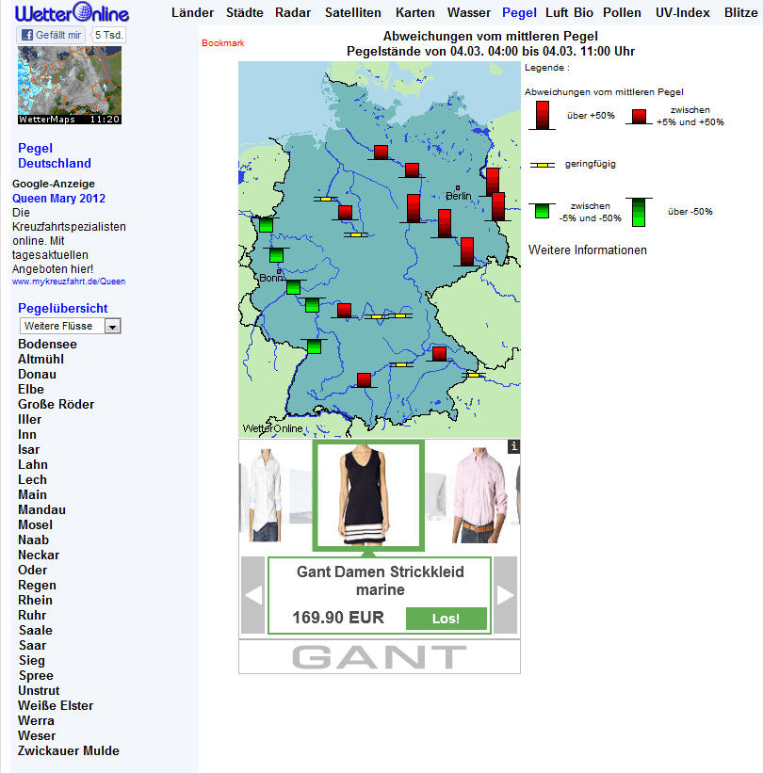Select the black Gant dress thumbnail
Screen dimensions: 763x773
[368, 495]
